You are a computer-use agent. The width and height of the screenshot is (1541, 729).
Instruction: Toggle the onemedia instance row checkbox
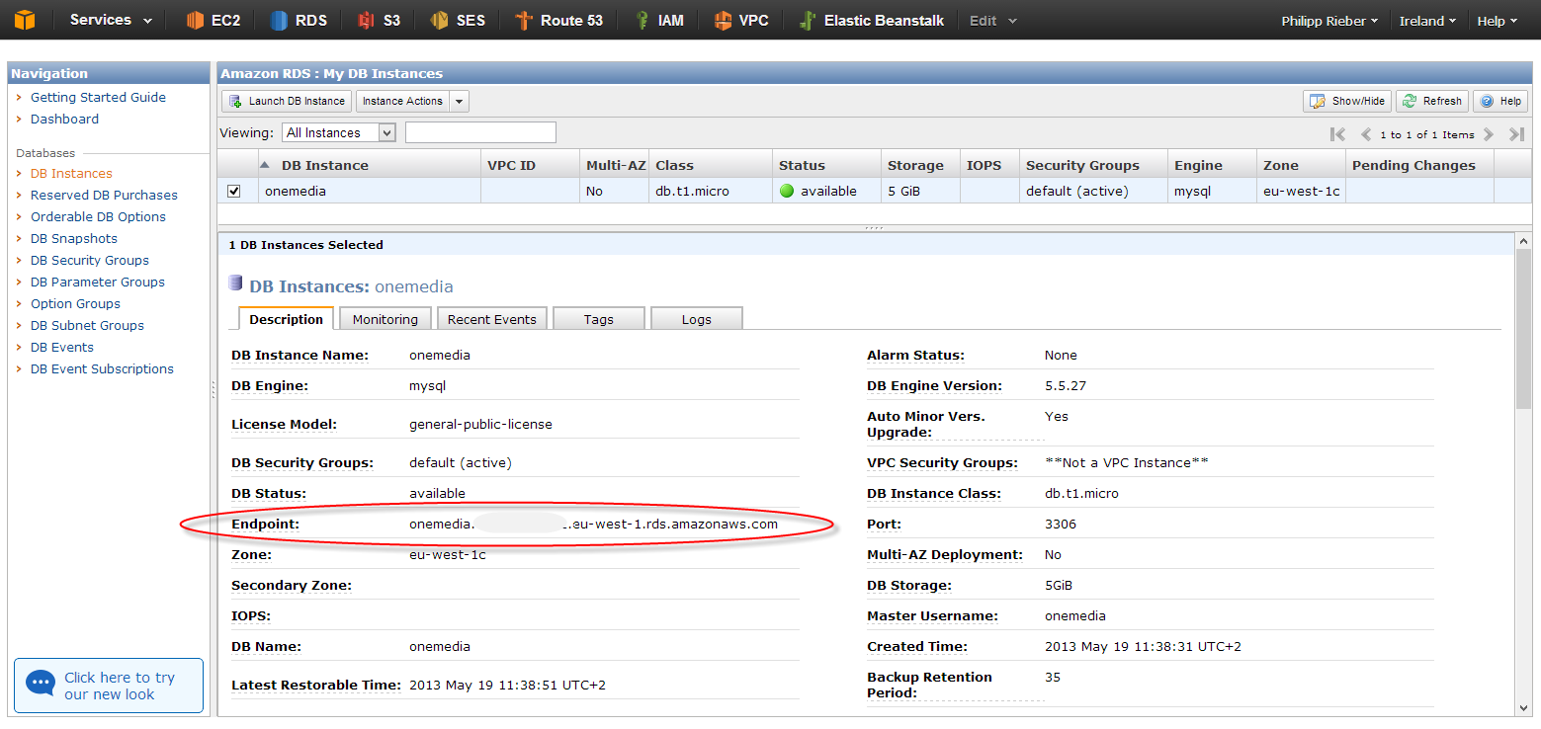tap(234, 191)
